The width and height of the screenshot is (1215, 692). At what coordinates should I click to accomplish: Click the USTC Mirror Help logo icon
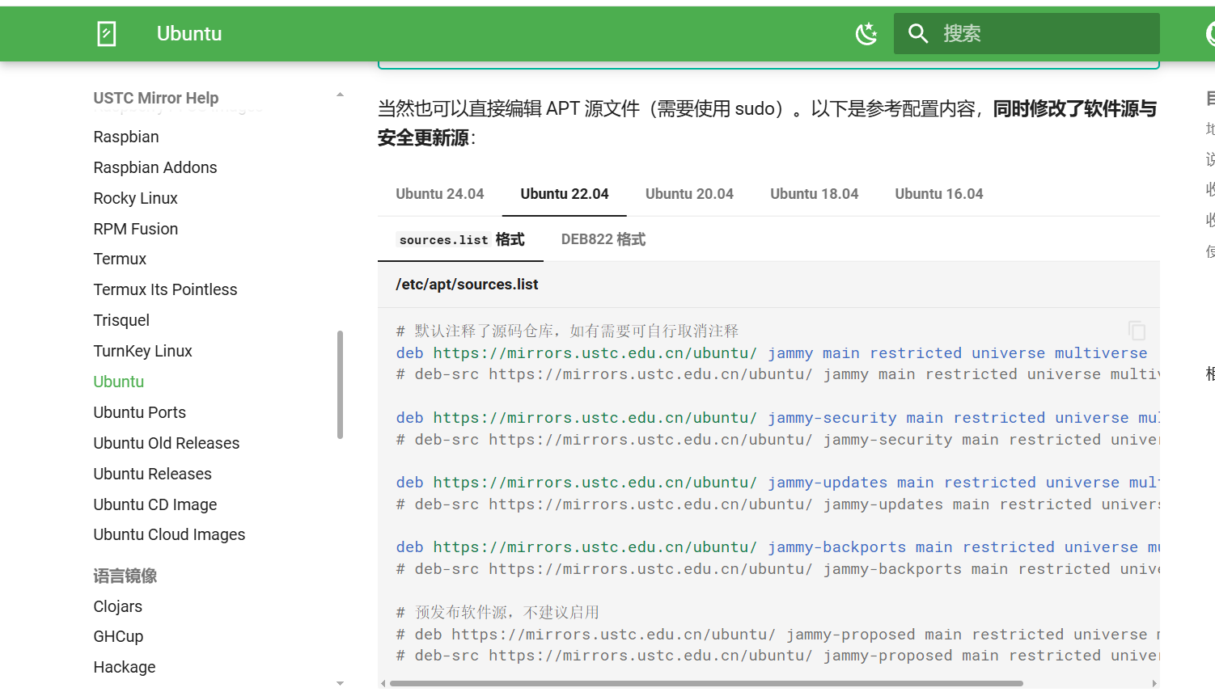107,34
